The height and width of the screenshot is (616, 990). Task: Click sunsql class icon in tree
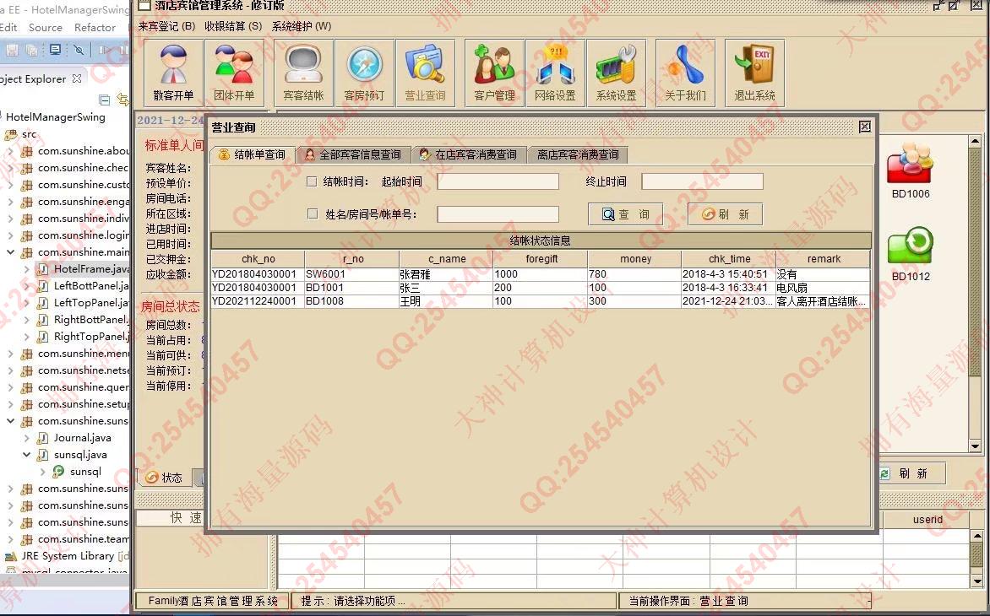[x=59, y=472]
